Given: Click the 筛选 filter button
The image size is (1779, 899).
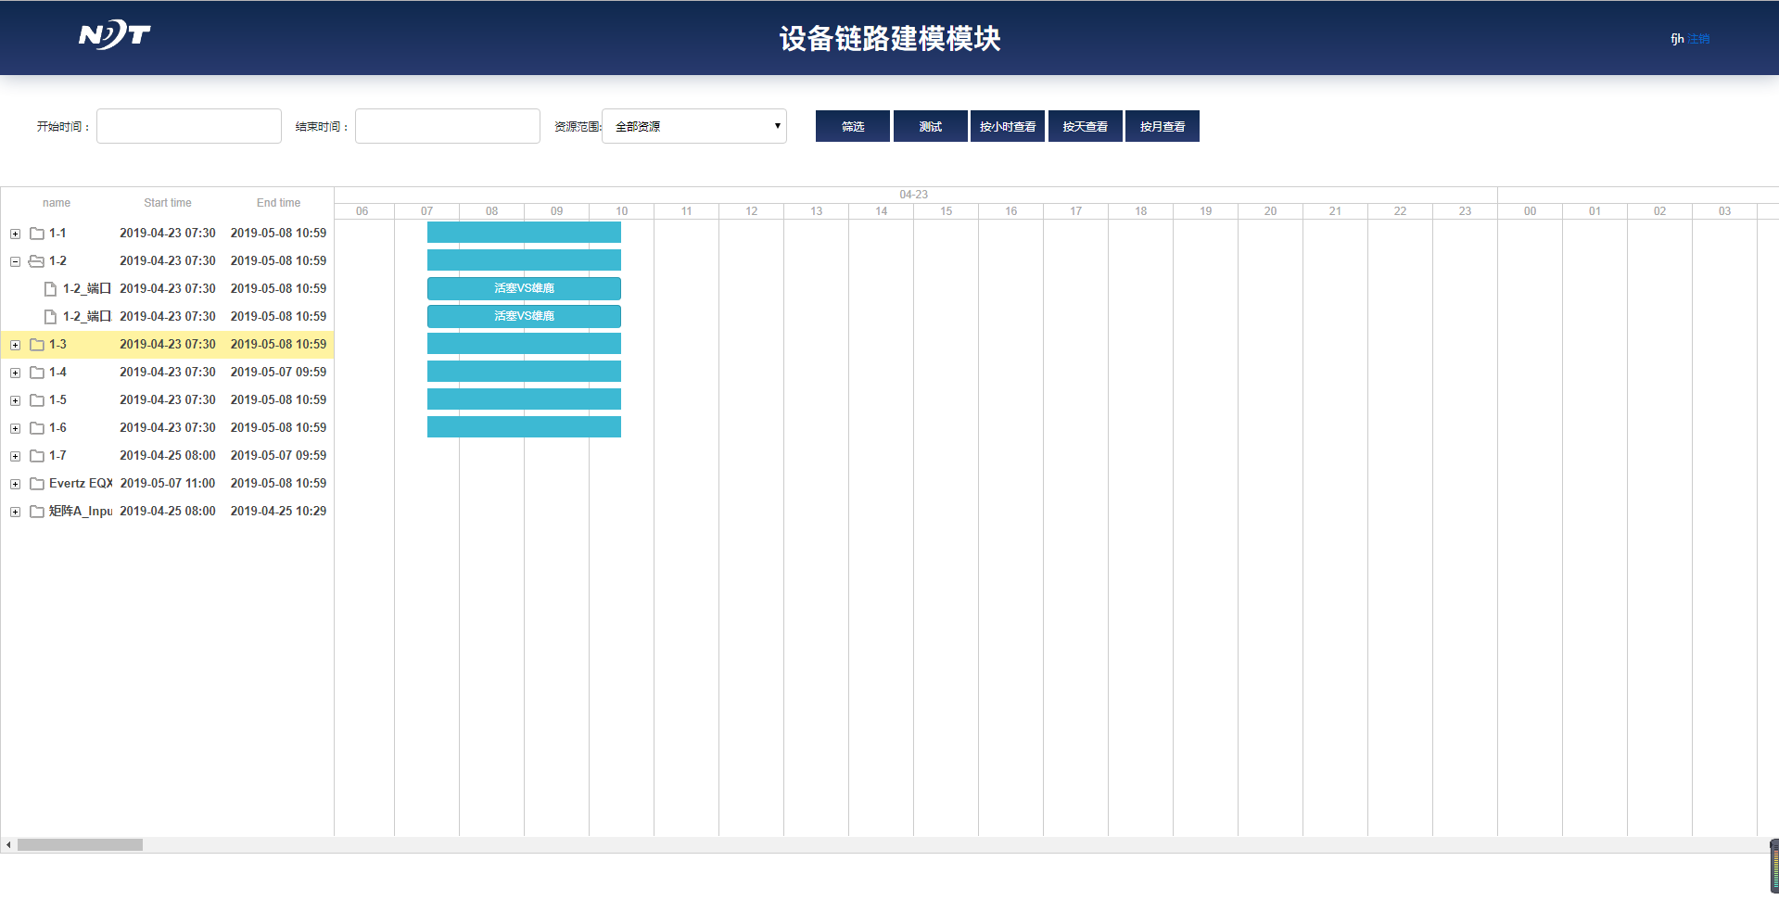Looking at the screenshot, I should tap(852, 126).
